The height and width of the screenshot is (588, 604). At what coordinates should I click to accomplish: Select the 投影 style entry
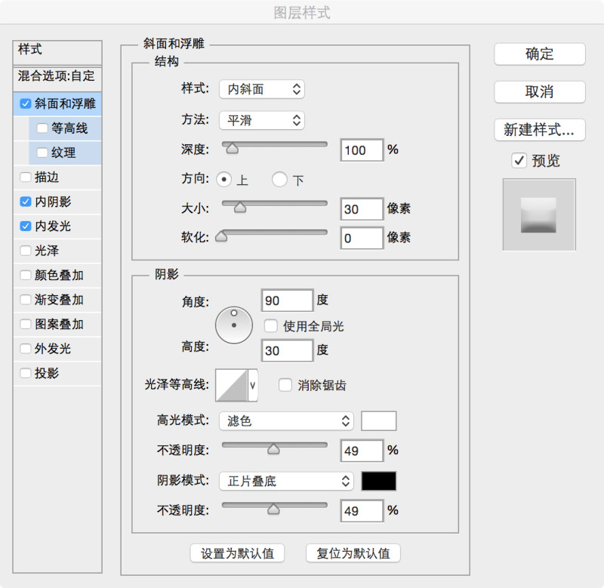point(57,373)
